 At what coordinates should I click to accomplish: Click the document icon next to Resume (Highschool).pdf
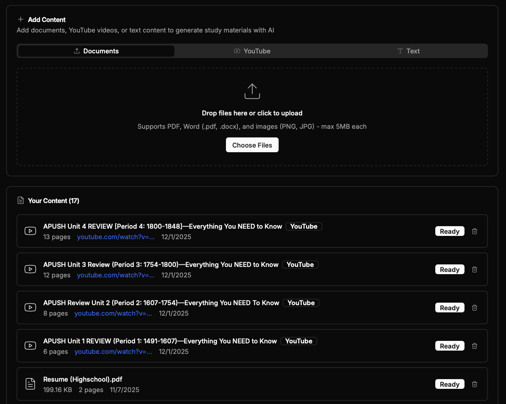pos(30,384)
